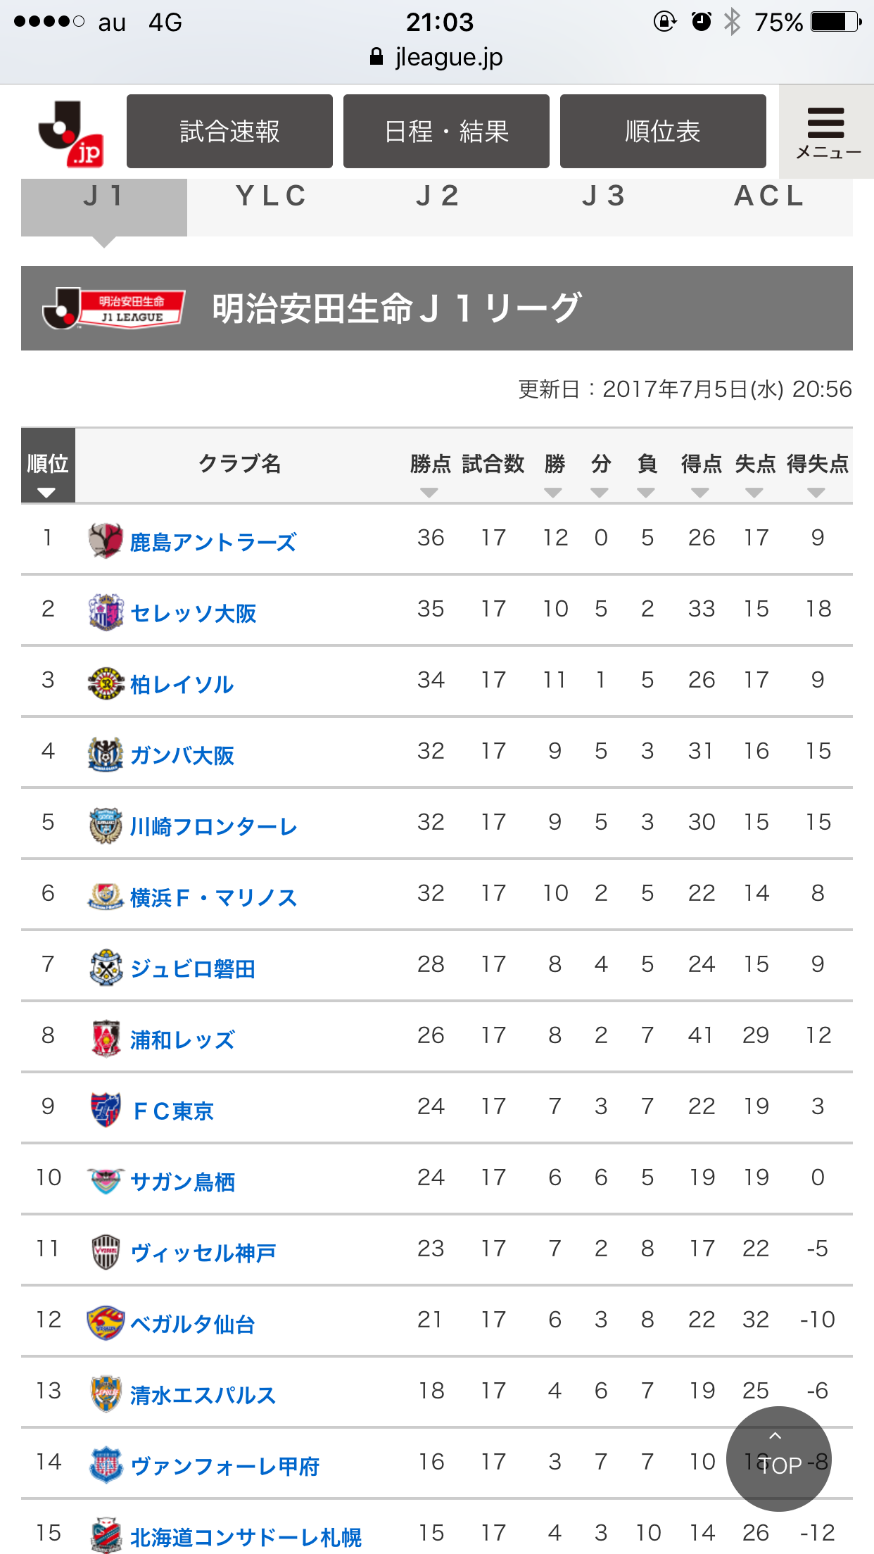Sort standings by 得点 column arrow

point(700,492)
